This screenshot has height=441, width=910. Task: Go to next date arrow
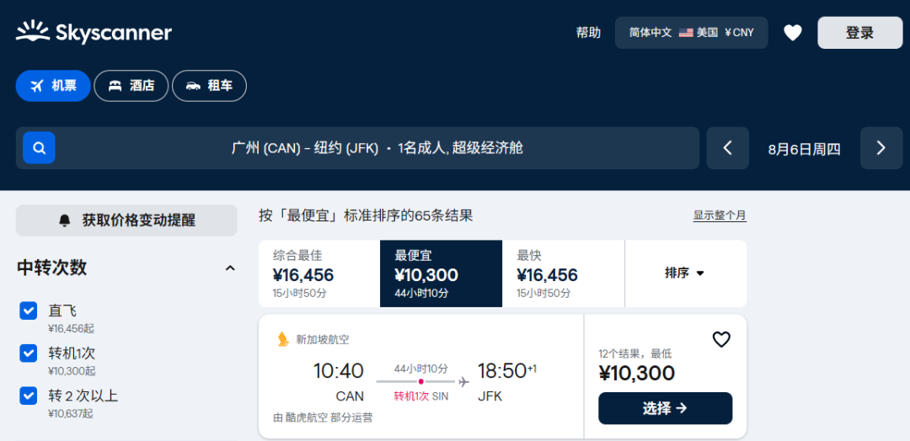[x=881, y=148]
